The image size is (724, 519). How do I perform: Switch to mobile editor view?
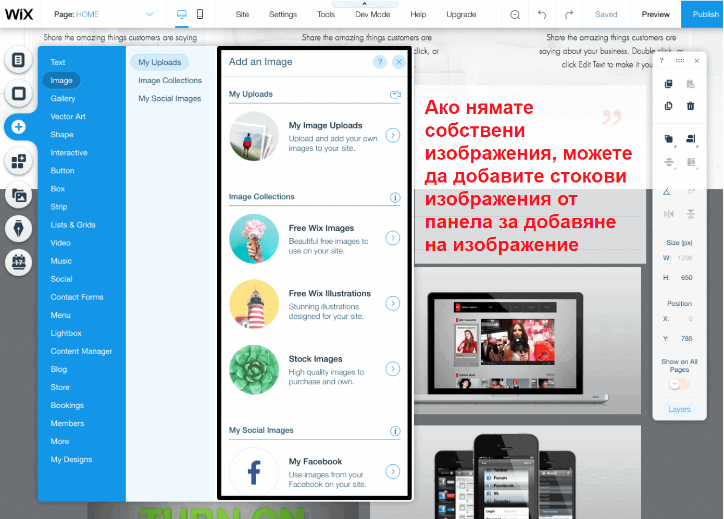pyautogui.click(x=199, y=14)
